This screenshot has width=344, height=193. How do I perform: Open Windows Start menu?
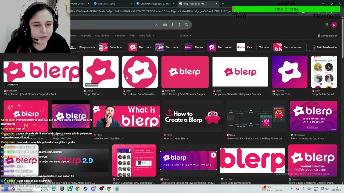pyautogui.click(x=6, y=189)
